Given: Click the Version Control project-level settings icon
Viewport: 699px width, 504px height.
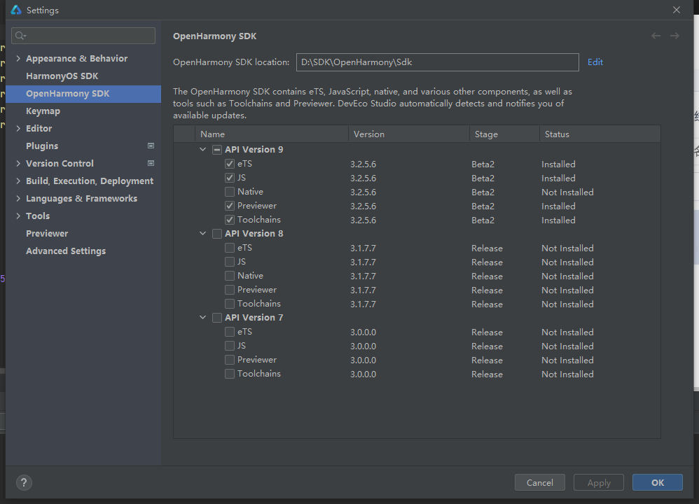Looking at the screenshot, I should (x=151, y=163).
